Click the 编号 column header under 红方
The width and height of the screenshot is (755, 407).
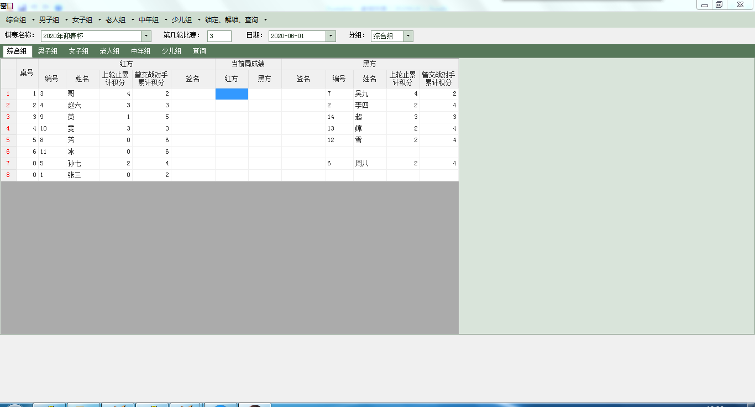[52, 79]
